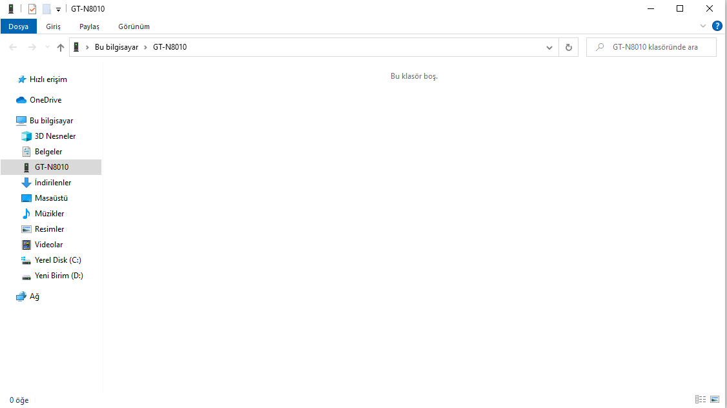
Task: Click the 0 öğe status bar text
Action: [x=19, y=400]
